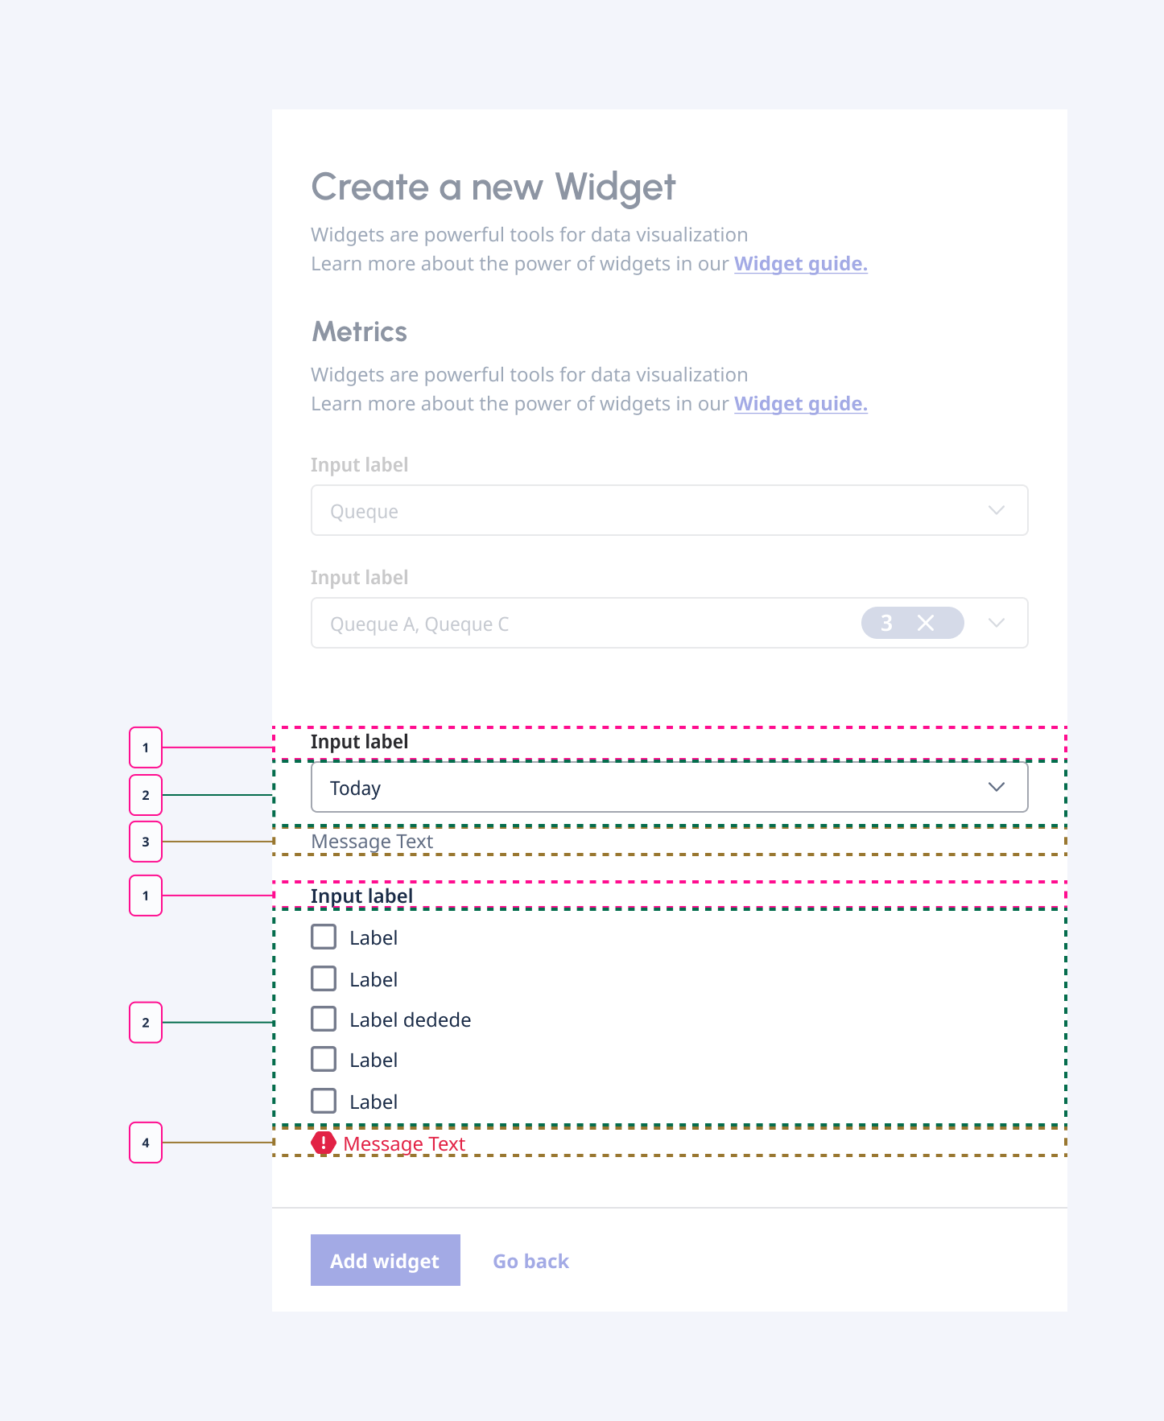Click the Queque select field
This screenshot has width=1164, height=1421.
[x=644, y=510]
